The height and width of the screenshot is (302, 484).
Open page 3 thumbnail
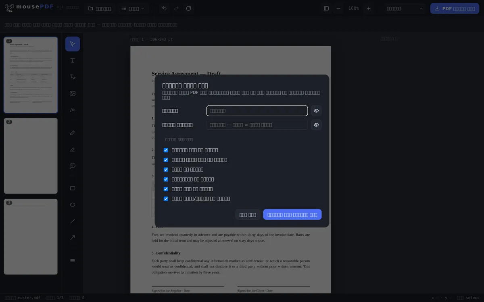click(31, 237)
